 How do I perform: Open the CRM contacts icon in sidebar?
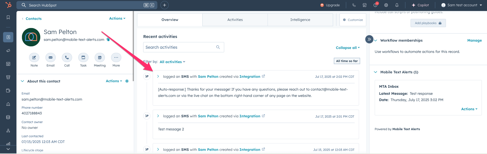coord(8,37)
